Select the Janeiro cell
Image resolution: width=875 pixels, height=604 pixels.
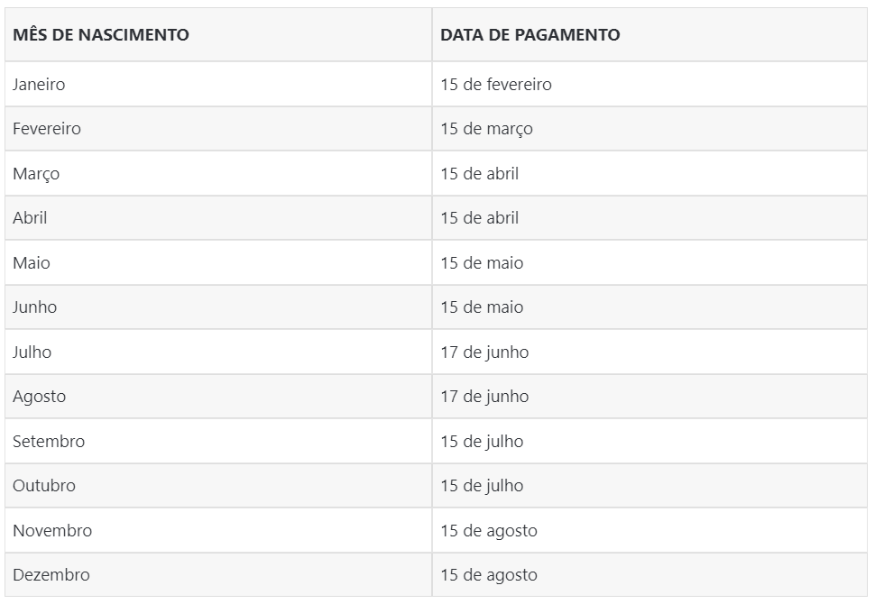tap(39, 85)
